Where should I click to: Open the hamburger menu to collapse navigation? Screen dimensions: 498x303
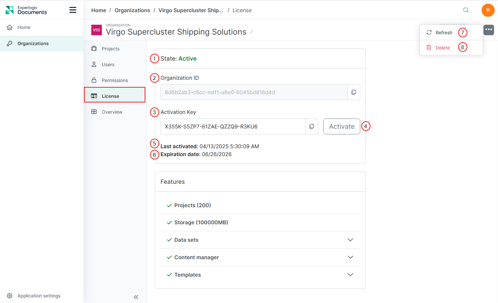coord(73,10)
